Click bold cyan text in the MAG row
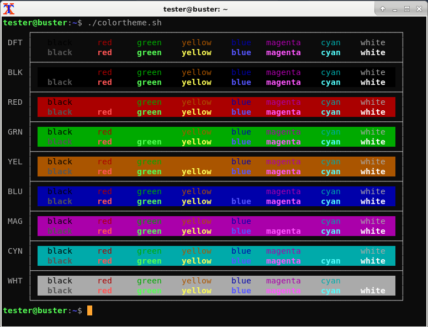Screen dimensions: 428x327 tap(331, 231)
